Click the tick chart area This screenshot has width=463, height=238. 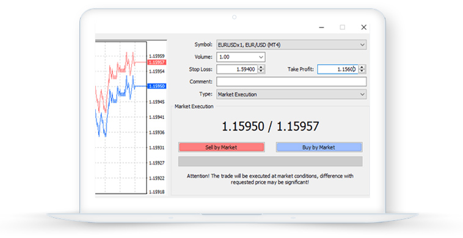121,117
